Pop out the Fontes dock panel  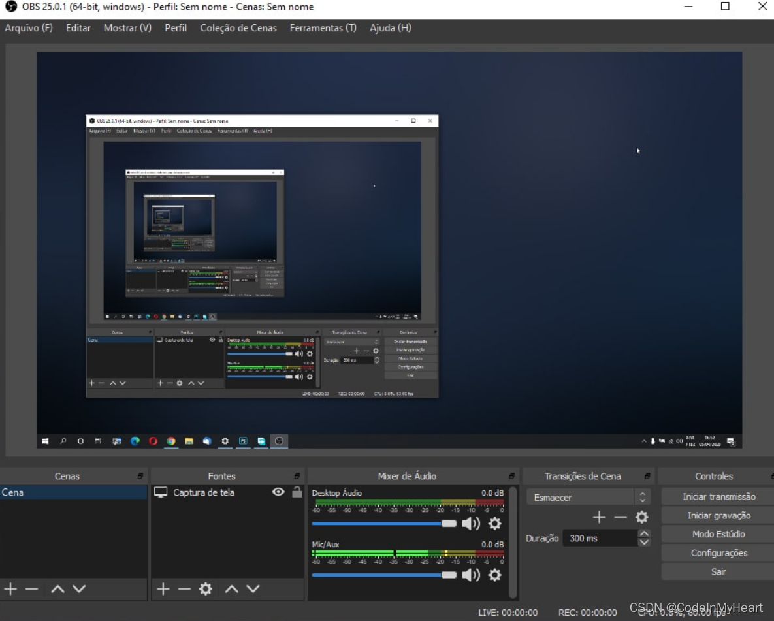tap(297, 476)
